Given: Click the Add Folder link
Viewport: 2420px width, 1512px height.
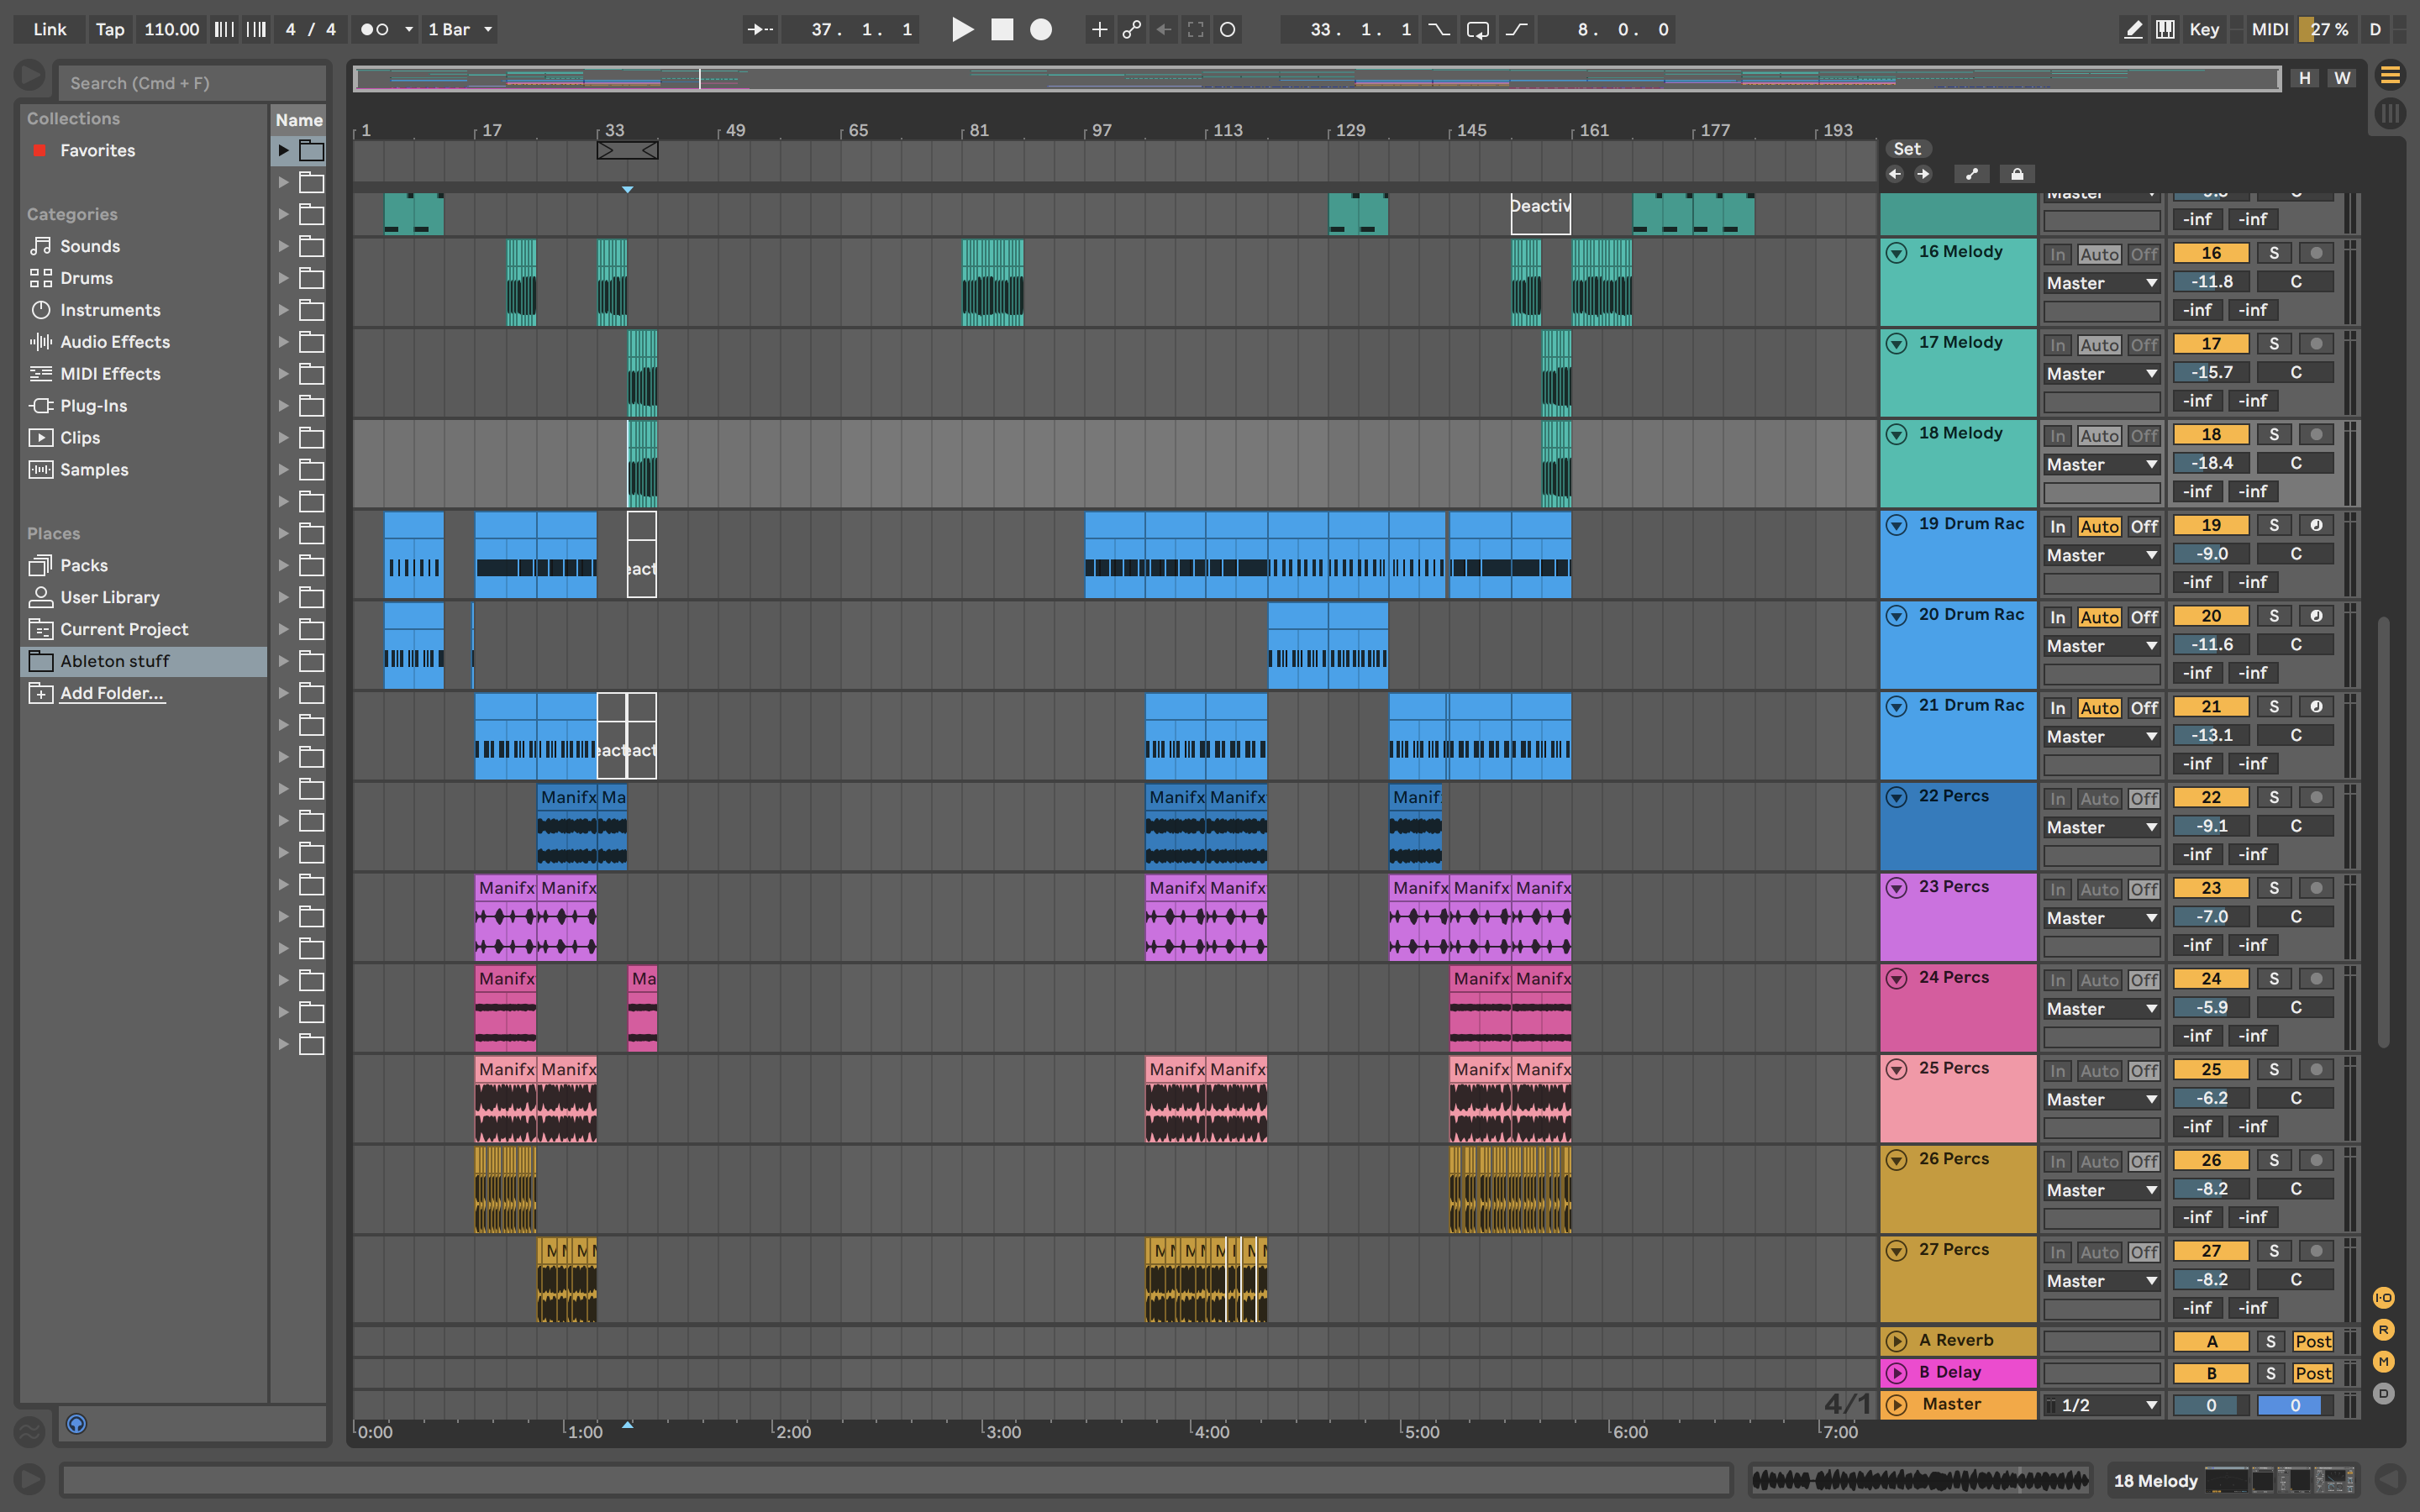Looking at the screenshot, I should click(x=111, y=693).
